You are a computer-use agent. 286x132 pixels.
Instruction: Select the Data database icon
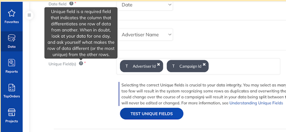[12, 38]
